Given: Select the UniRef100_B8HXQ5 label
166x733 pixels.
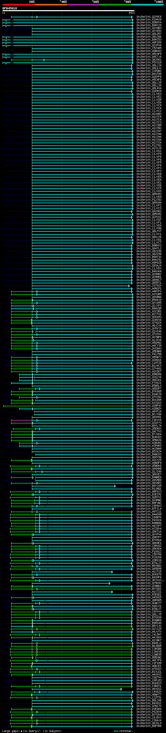Looking at the screenshot, I should coord(149,308).
